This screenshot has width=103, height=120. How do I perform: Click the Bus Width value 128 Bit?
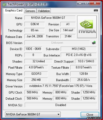[x=84, y=74]
